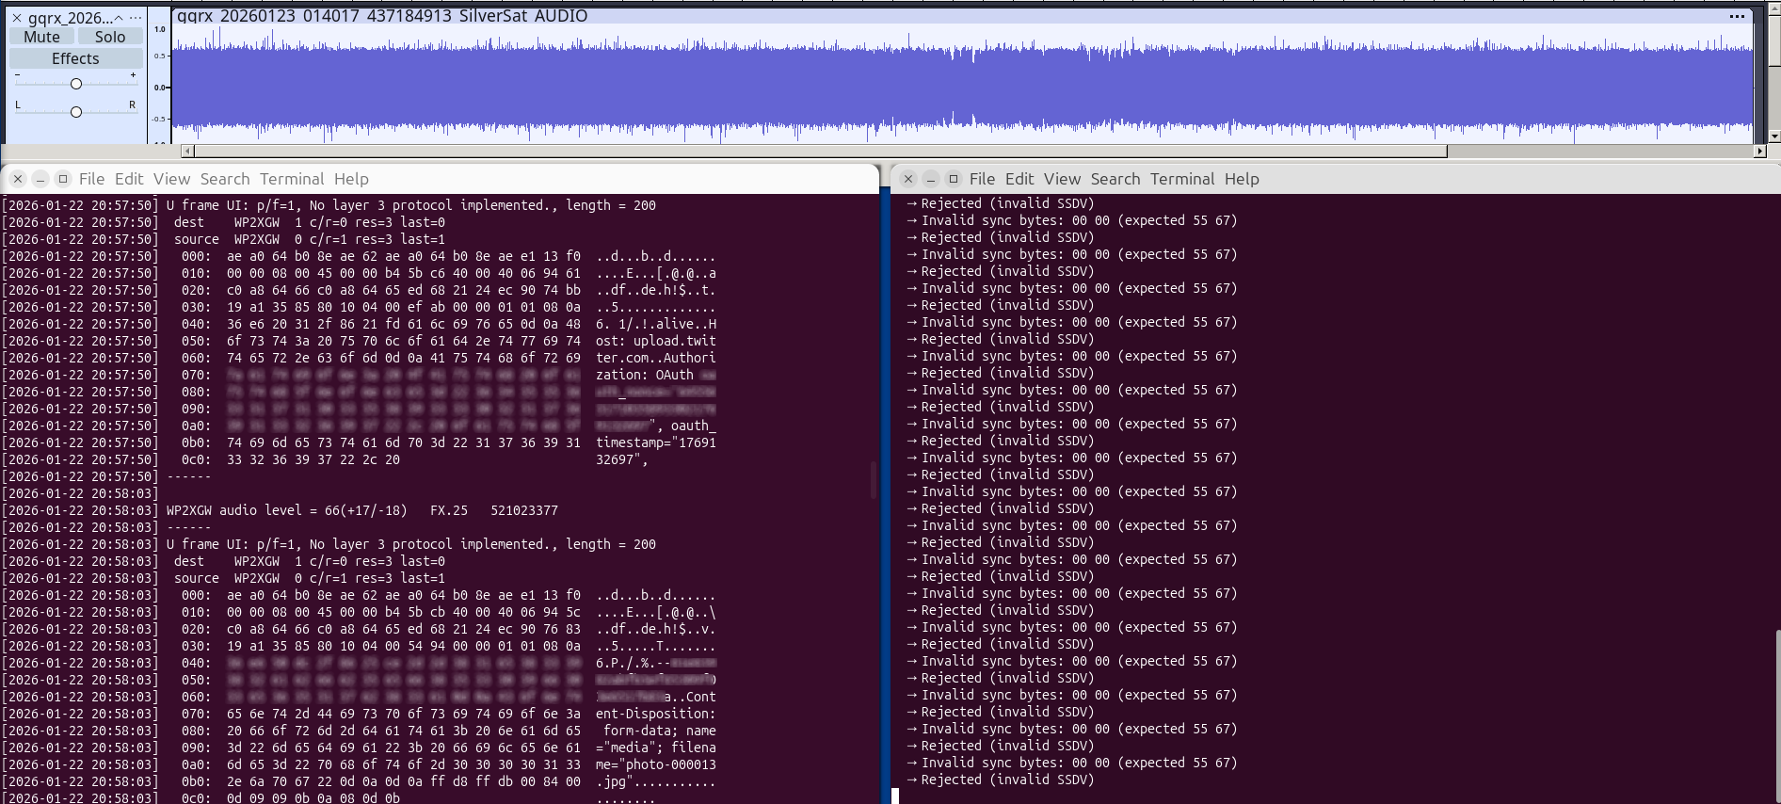Screen dimensions: 1781x804
Task: Click the timeline's horizontal scrollbar thumb
Action: [819, 152]
